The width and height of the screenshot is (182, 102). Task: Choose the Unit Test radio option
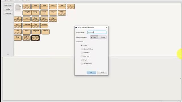[82, 56]
